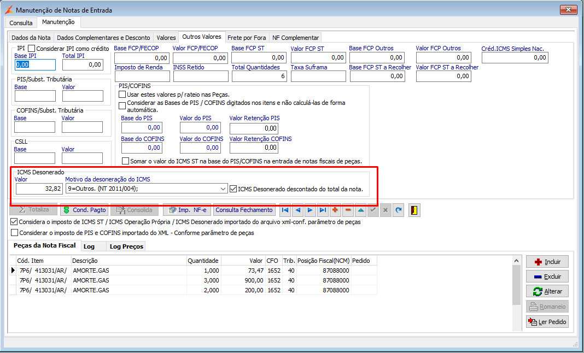Viewport: 584px width, 353px height.
Task: Click the Cond. Pagto dollar button
Action: (x=84, y=210)
